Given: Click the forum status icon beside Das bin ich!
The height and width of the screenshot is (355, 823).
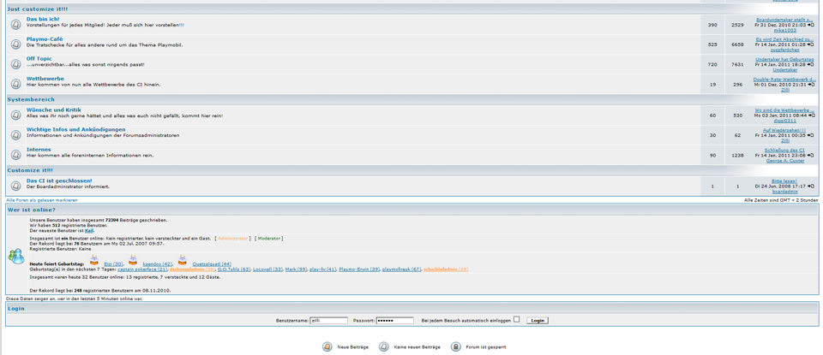Looking at the screenshot, I should [x=15, y=25].
